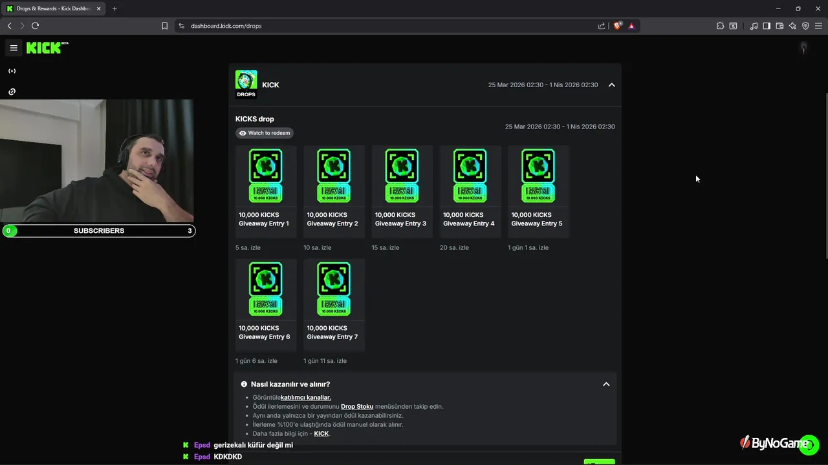Open Brave Rewards triangle icon
Image resolution: width=828 pixels, height=465 pixels.
point(631,26)
